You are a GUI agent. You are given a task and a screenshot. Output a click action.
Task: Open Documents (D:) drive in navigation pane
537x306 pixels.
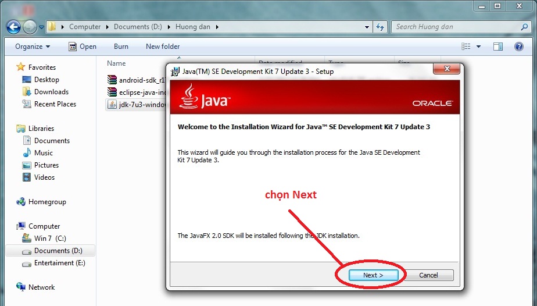click(51, 251)
